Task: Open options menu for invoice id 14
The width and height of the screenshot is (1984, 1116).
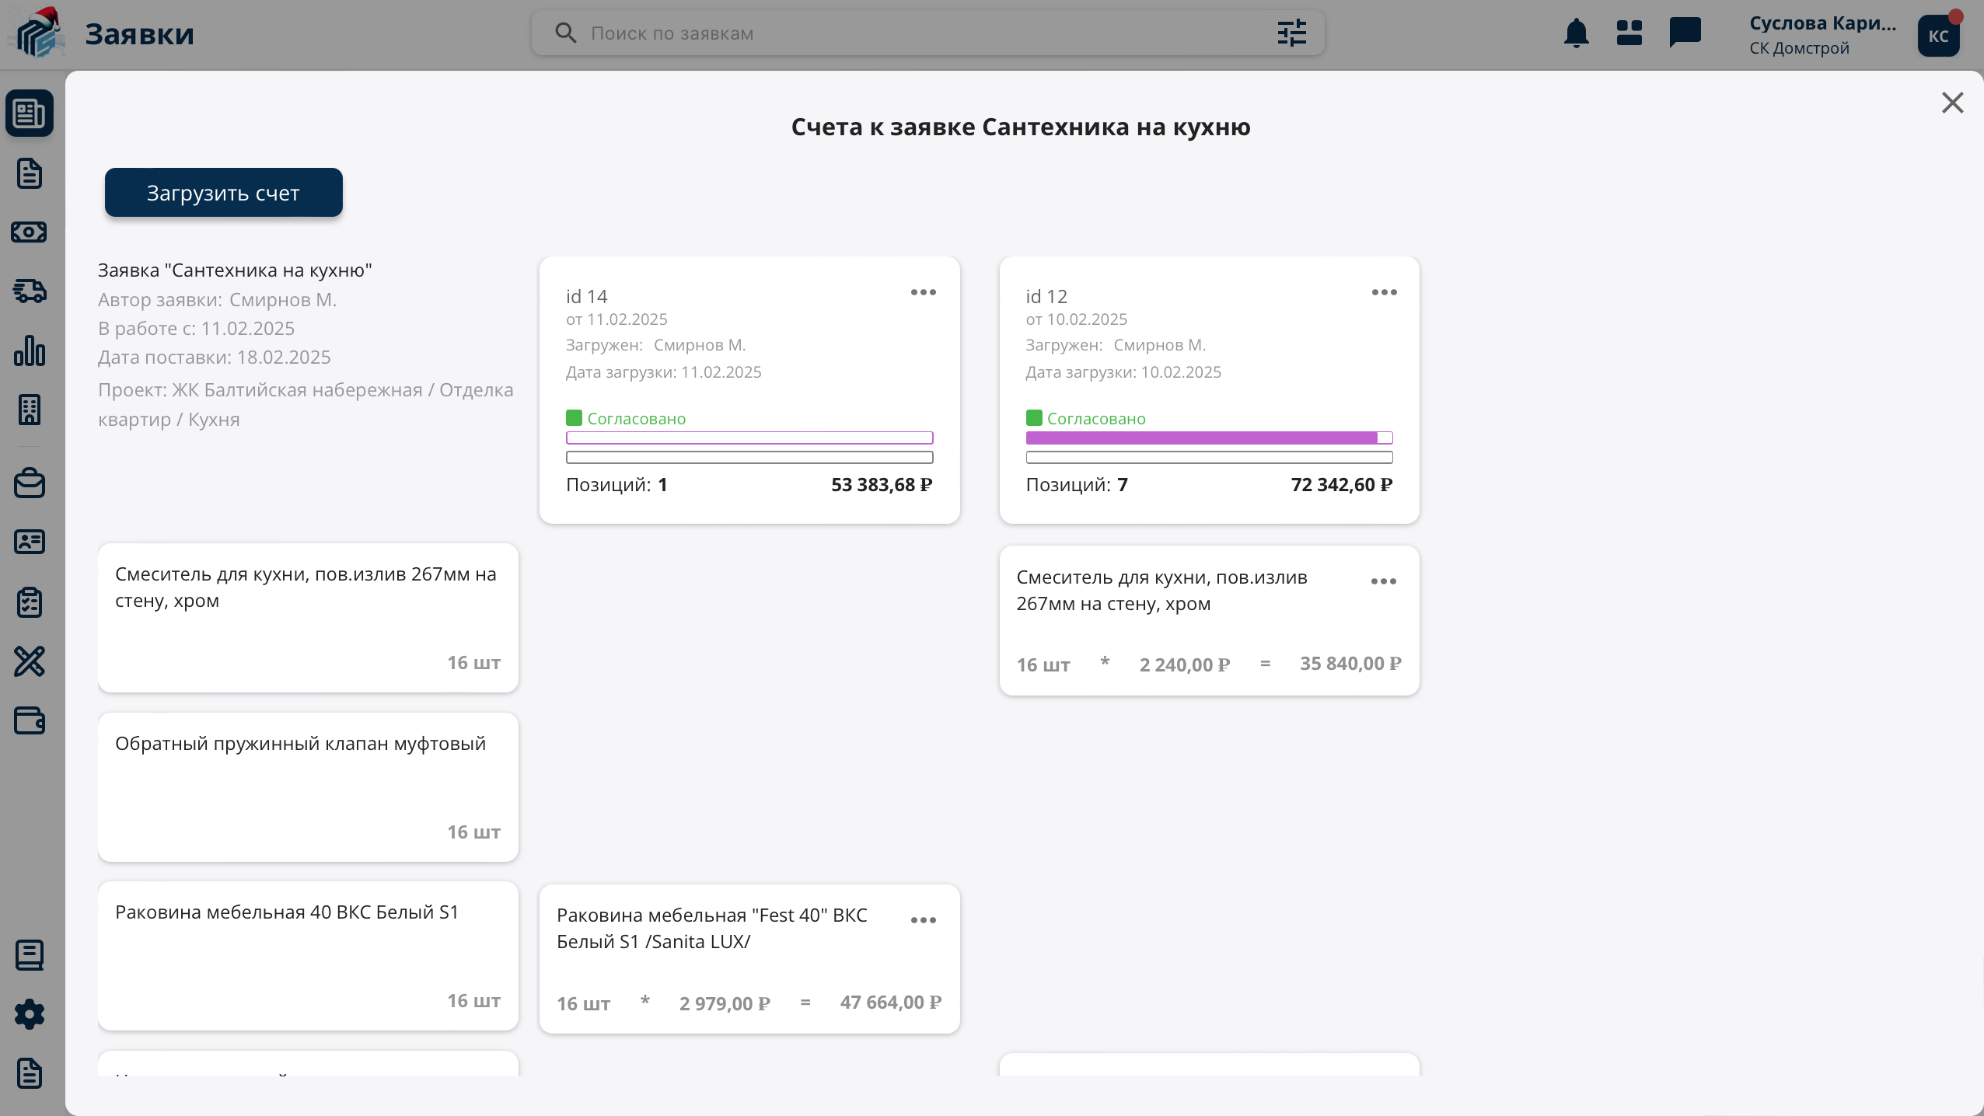Action: 924,292
